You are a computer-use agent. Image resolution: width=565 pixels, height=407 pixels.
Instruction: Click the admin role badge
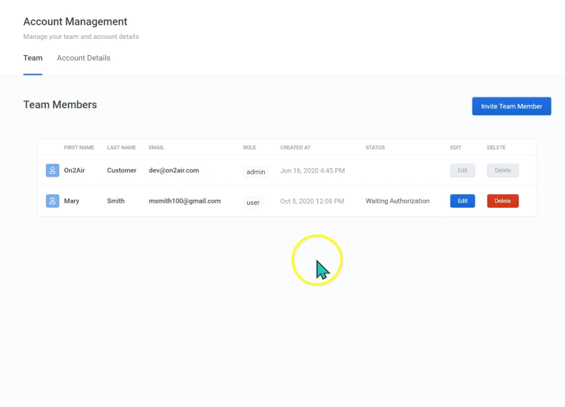click(x=256, y=172)
